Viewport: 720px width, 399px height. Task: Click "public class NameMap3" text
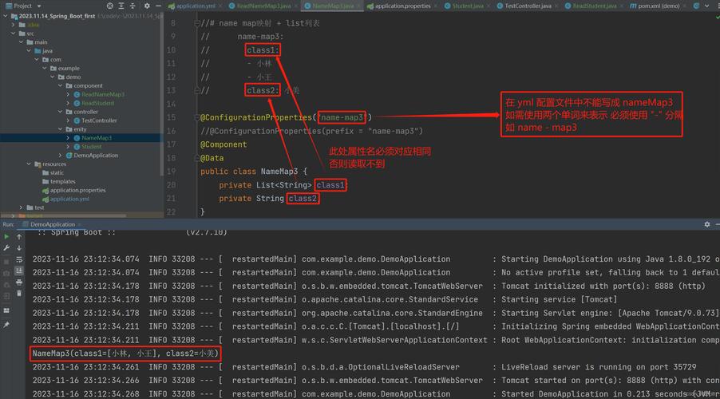249,172
